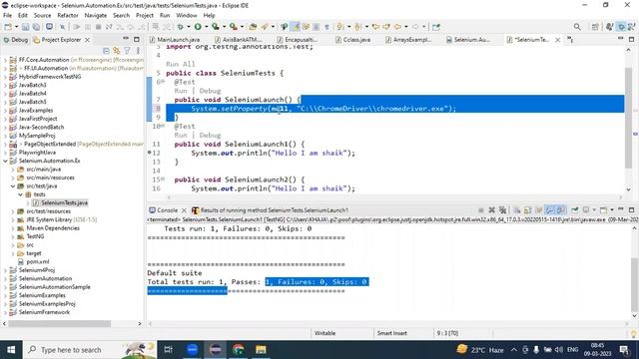Maximize the editor area
Image resolution: width=639 pixels, height=359 pixels.
point(631,39)
